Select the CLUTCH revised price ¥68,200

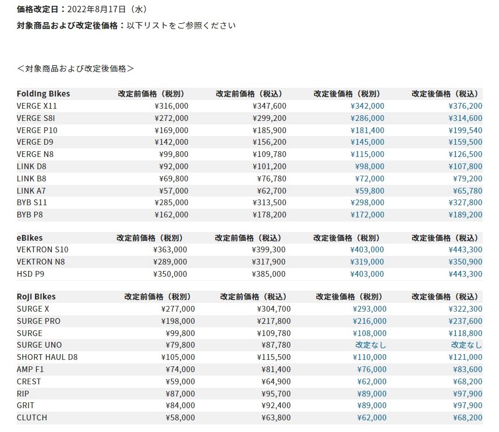point(468,417)
